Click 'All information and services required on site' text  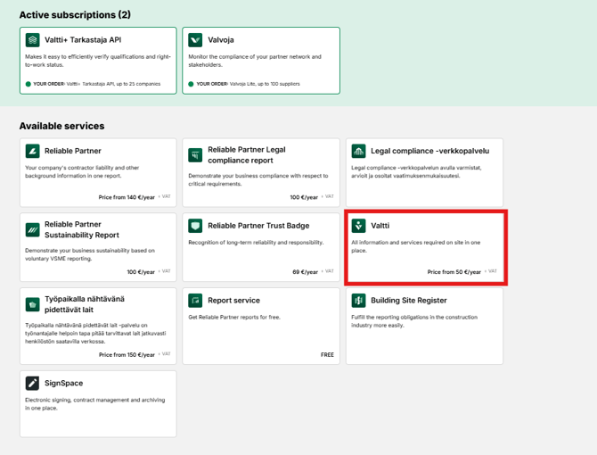point(416,246)
